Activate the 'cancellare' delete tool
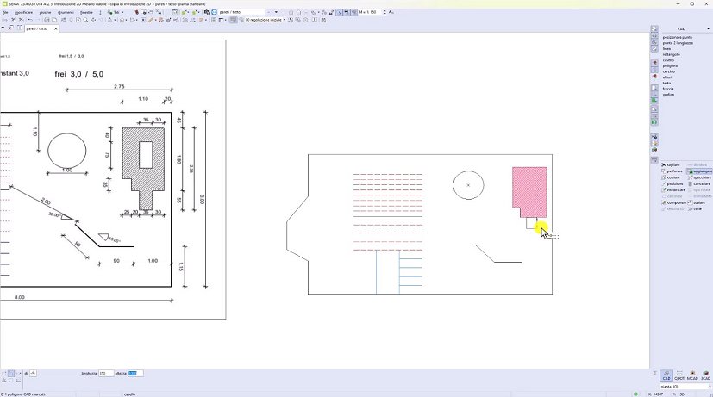The width and height of the screenshot is (713, 397). pyautogui.click(x=701, y=183)
